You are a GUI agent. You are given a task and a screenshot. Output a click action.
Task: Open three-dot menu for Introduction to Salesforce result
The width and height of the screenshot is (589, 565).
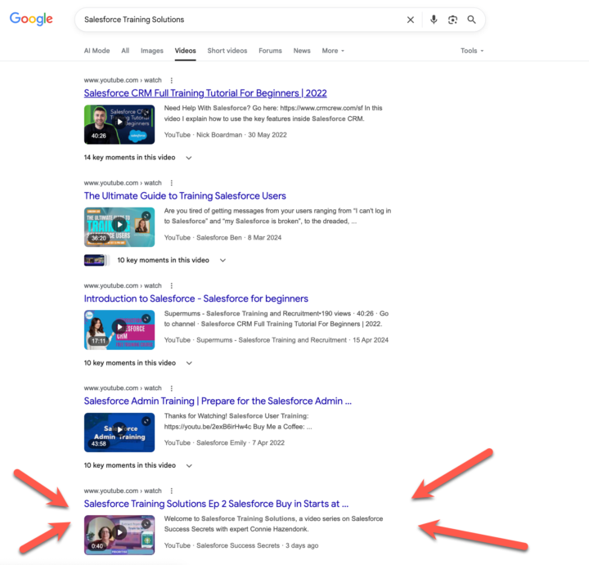click(x=172, y=285)
